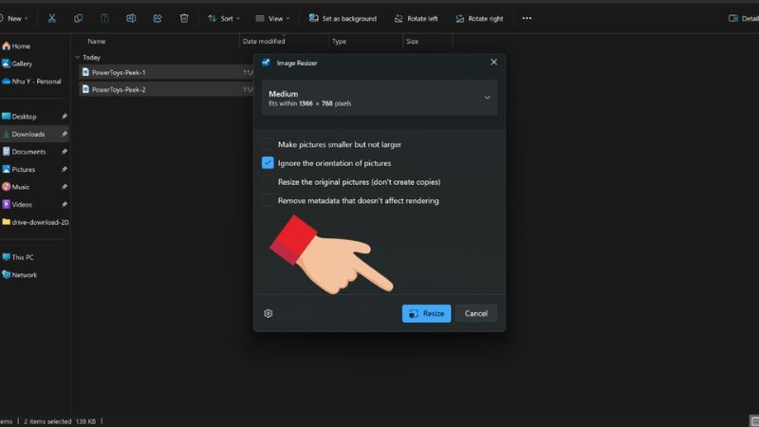Screen dimensions: 759x427
Task: Open Image Resizer settings gear
Action: (268, 313)
